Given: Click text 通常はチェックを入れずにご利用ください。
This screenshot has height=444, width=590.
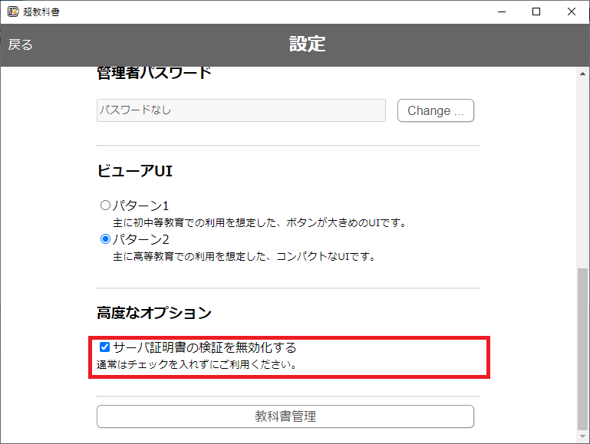Looking at the screenshot, I should coord(197,364).
